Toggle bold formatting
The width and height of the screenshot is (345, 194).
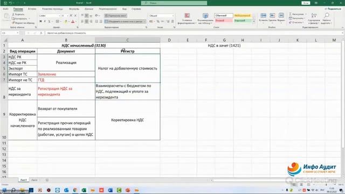(x=40, y=22)
